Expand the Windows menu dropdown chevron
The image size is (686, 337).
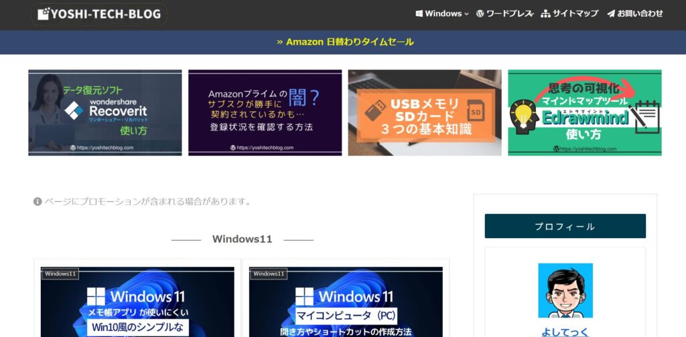466,14
